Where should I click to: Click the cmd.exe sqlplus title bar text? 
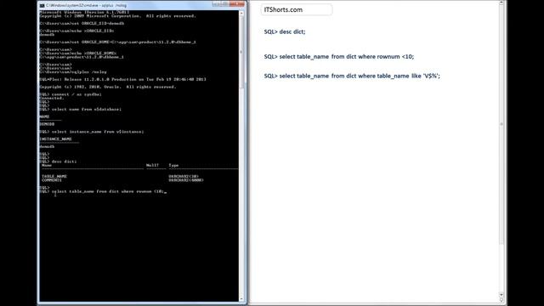pyautogui.click(x=87, y=6)
